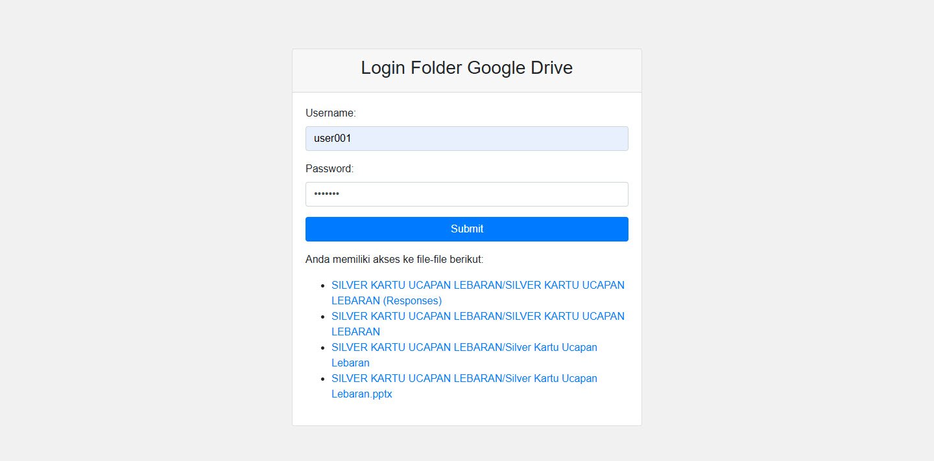Open the second link ending in uppercase LEBARAN

pos(478,324)
